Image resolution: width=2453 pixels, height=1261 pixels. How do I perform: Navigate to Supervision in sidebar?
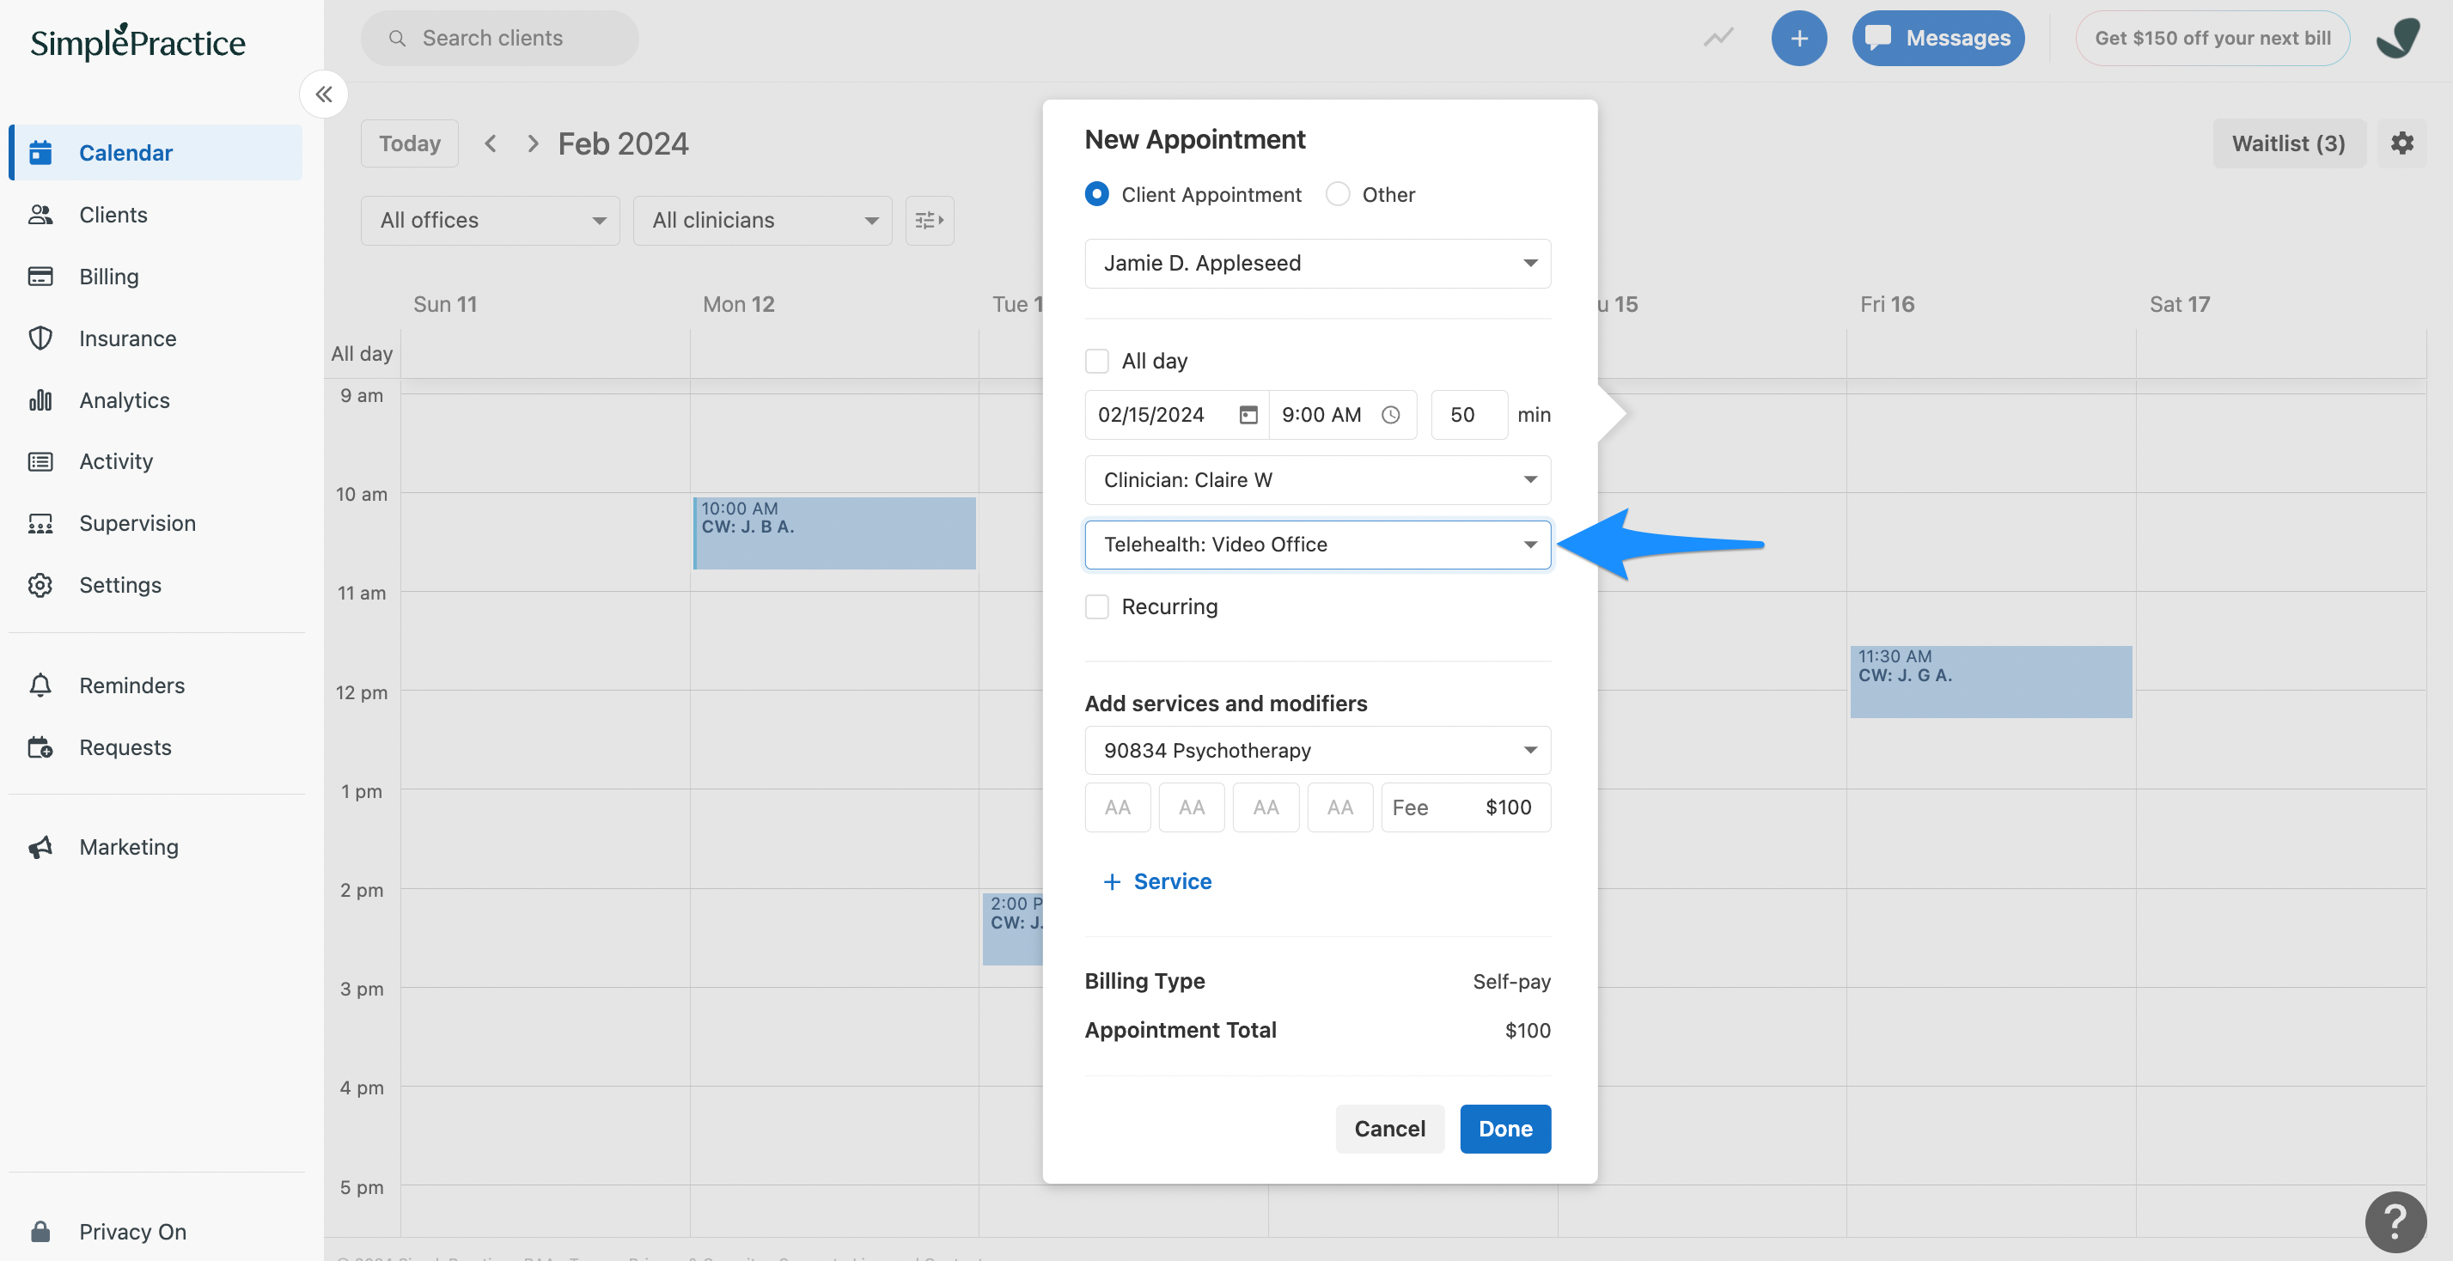tap(137, 522)
